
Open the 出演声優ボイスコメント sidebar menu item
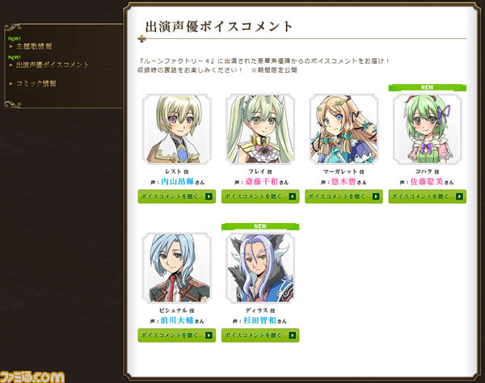click(53, 65)
